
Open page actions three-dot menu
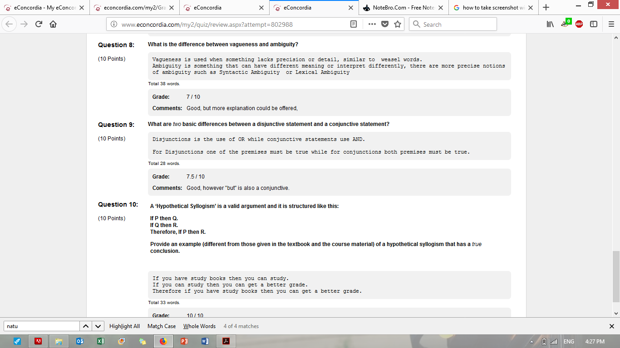pos(372,24)
